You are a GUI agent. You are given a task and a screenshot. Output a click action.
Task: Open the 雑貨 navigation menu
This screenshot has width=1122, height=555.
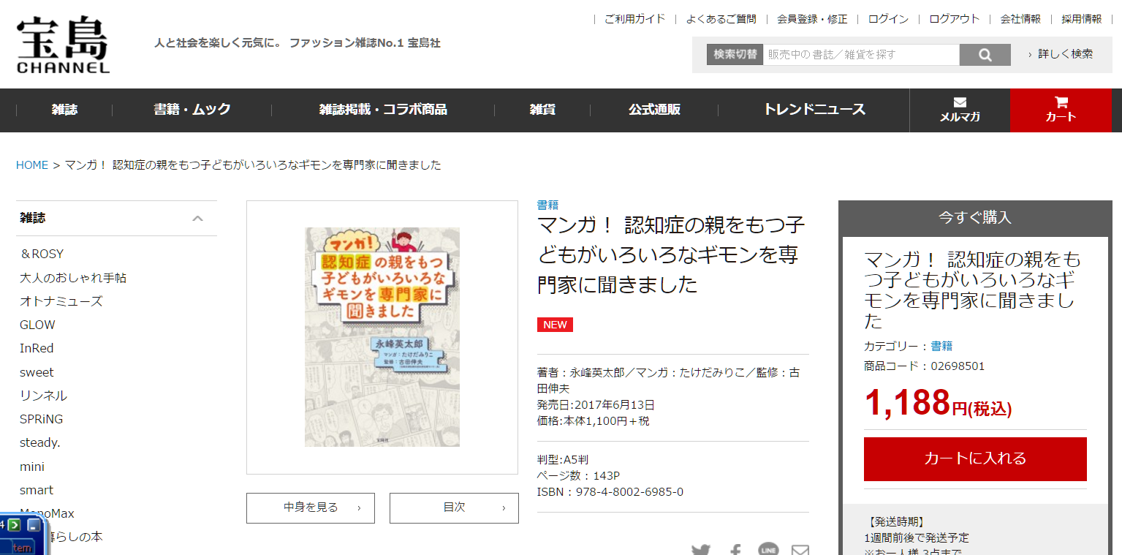tap(542, 110)
